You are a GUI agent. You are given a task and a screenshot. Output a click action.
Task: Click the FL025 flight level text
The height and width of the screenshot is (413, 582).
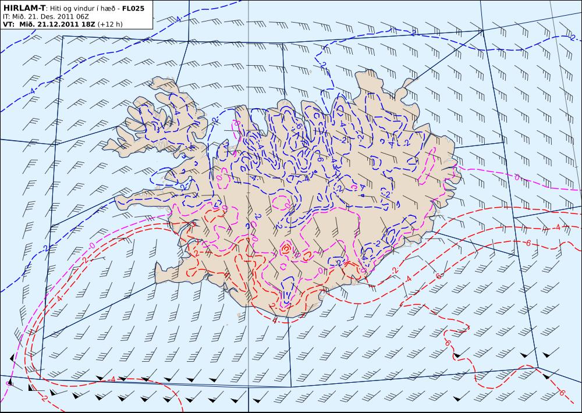pos(133,8)
